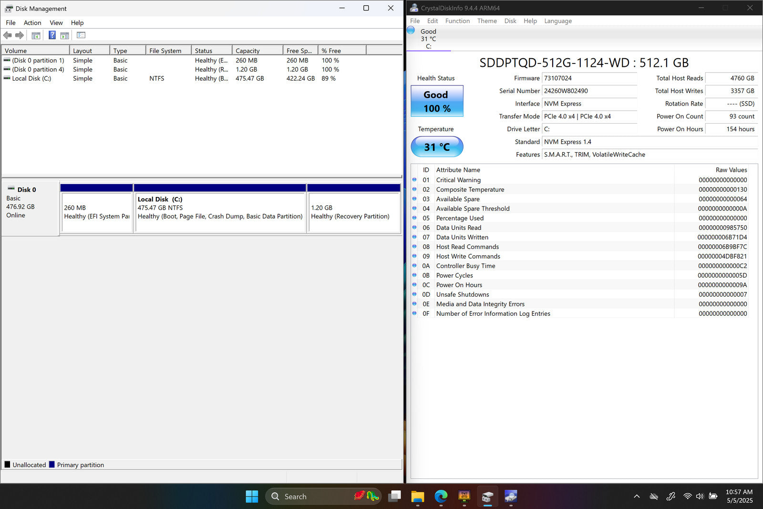
Task: Open Microsoft Edge from the taskbar
Action: (441, 497)
